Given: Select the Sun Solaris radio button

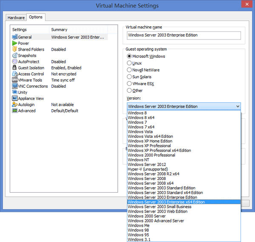Looking at the screenshot, I should pyautogui.click(x=129, y=77).
